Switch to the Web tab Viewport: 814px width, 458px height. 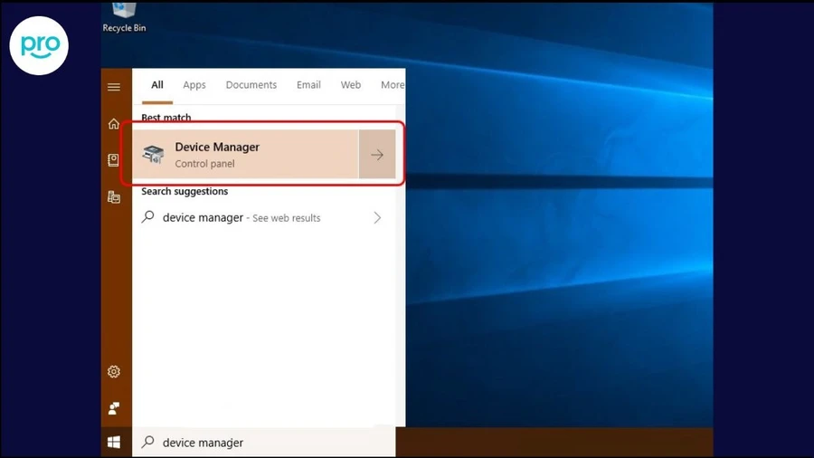pyautogui.click(x=351, y=85)
